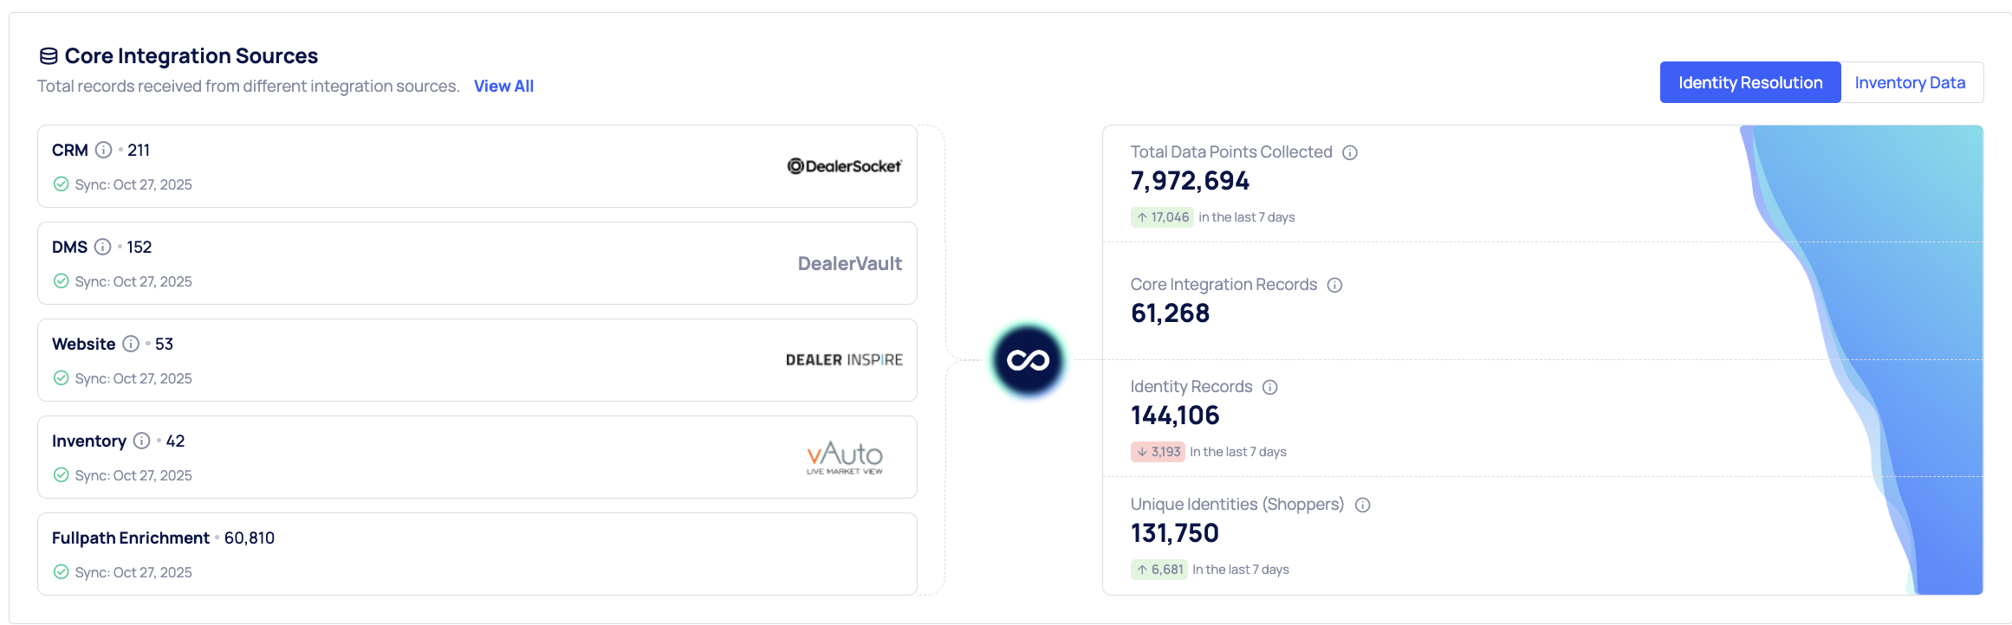Switch to the Inventory Data tab
The height and width of the screenshot is (625, 2012).
pyautogui.click(x=1910, y=82)
